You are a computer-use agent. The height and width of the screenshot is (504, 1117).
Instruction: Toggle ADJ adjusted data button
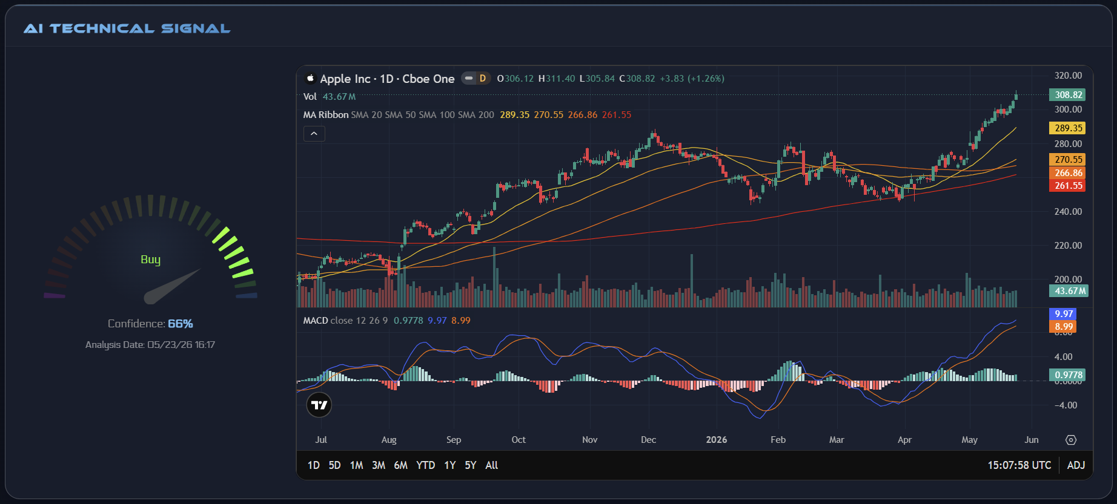(x=1076, y=465)
